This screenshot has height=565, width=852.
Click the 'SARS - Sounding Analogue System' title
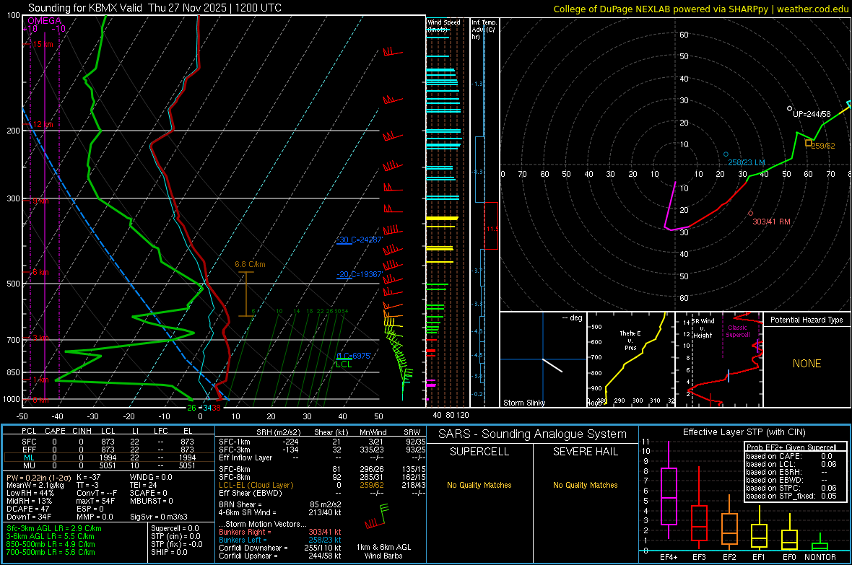tap(533, 434)
